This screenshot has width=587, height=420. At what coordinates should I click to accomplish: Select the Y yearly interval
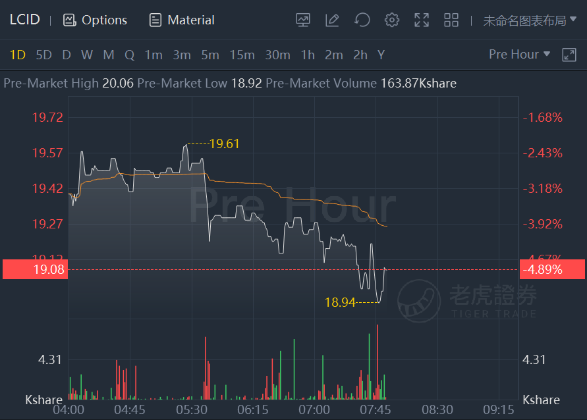pos(381,55)
